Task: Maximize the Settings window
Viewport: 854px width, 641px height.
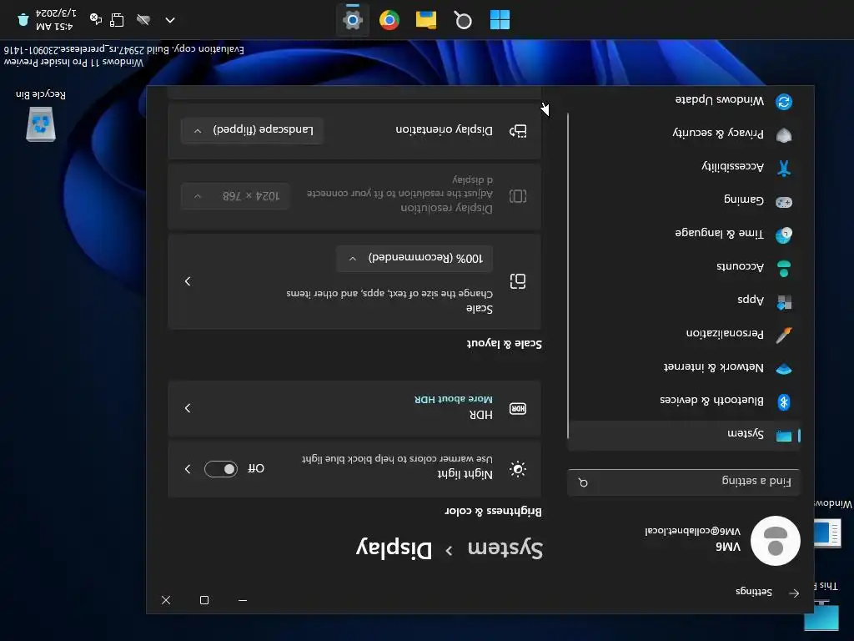Action: (x=204, y=600)
